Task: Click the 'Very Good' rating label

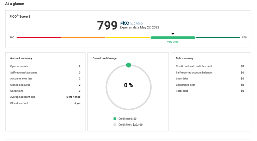Action: point(173,42)
